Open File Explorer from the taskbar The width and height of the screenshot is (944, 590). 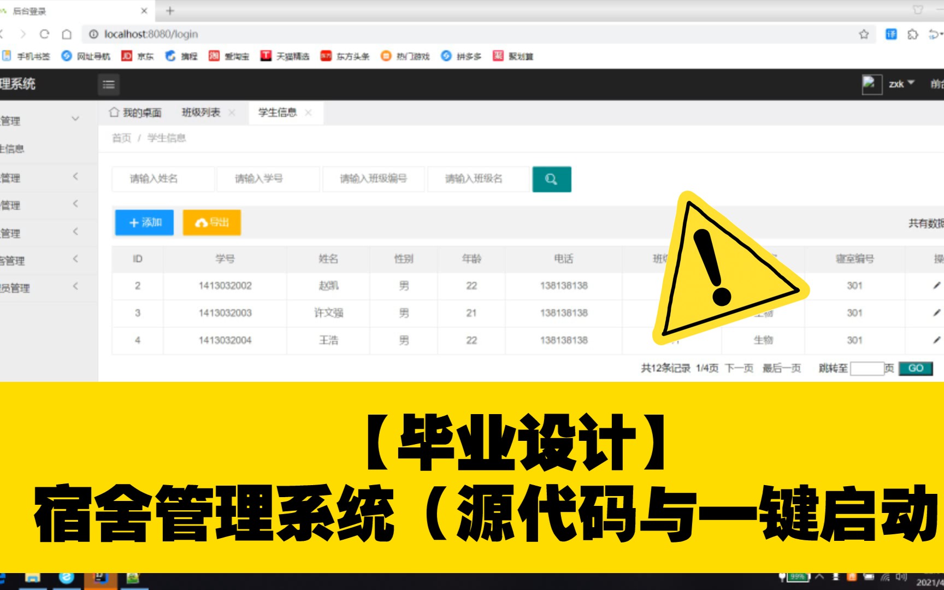32,579
